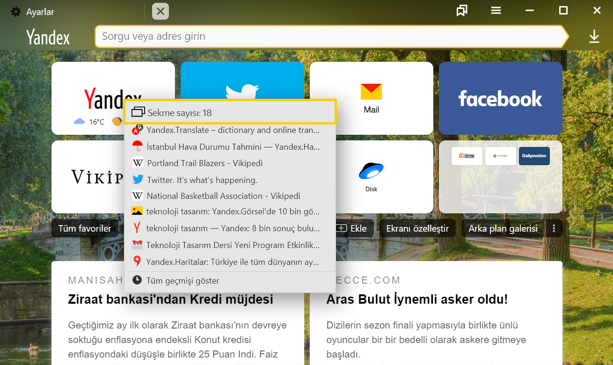Open the bookmarks collection icon in title bar
The height and width of the screenshot is (365, 613).
pos(462,10)
